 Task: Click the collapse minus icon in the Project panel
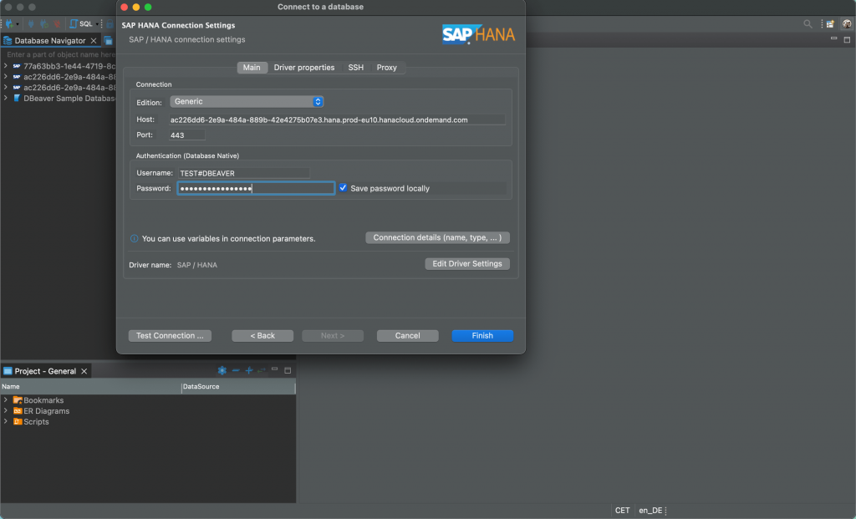click(x=236, y=370)
